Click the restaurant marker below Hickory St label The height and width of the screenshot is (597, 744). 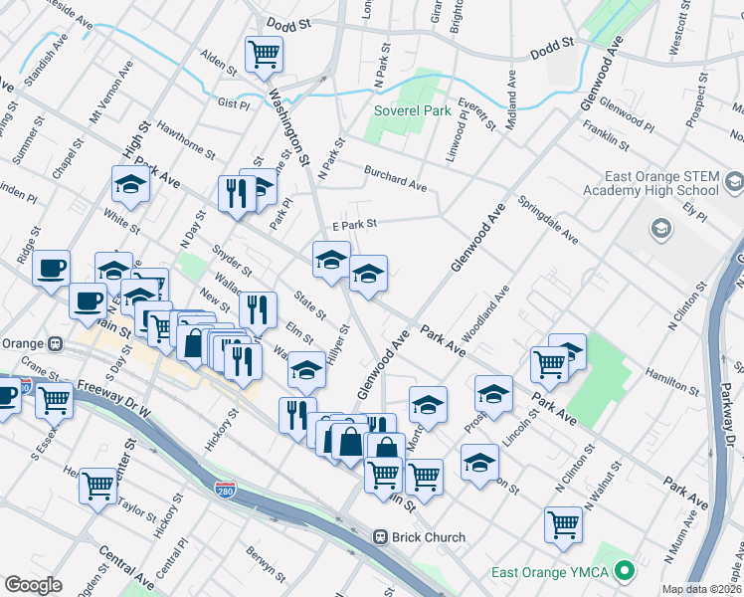click(297, 416)
